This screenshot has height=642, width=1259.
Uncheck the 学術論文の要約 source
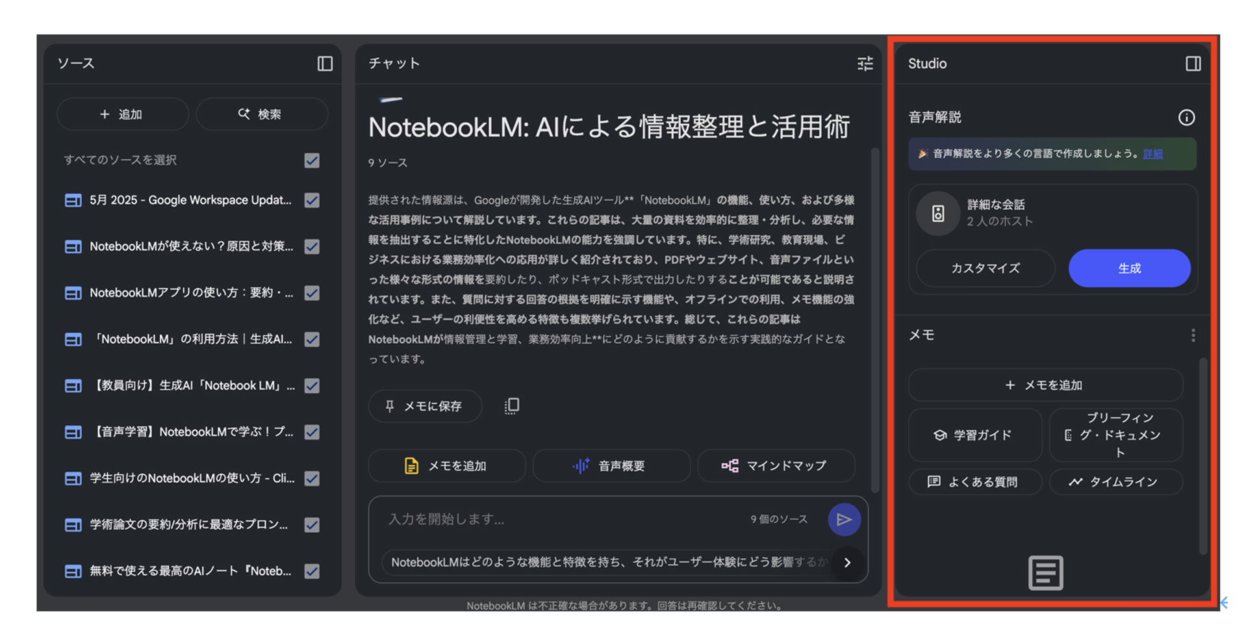tap(311, 525)
